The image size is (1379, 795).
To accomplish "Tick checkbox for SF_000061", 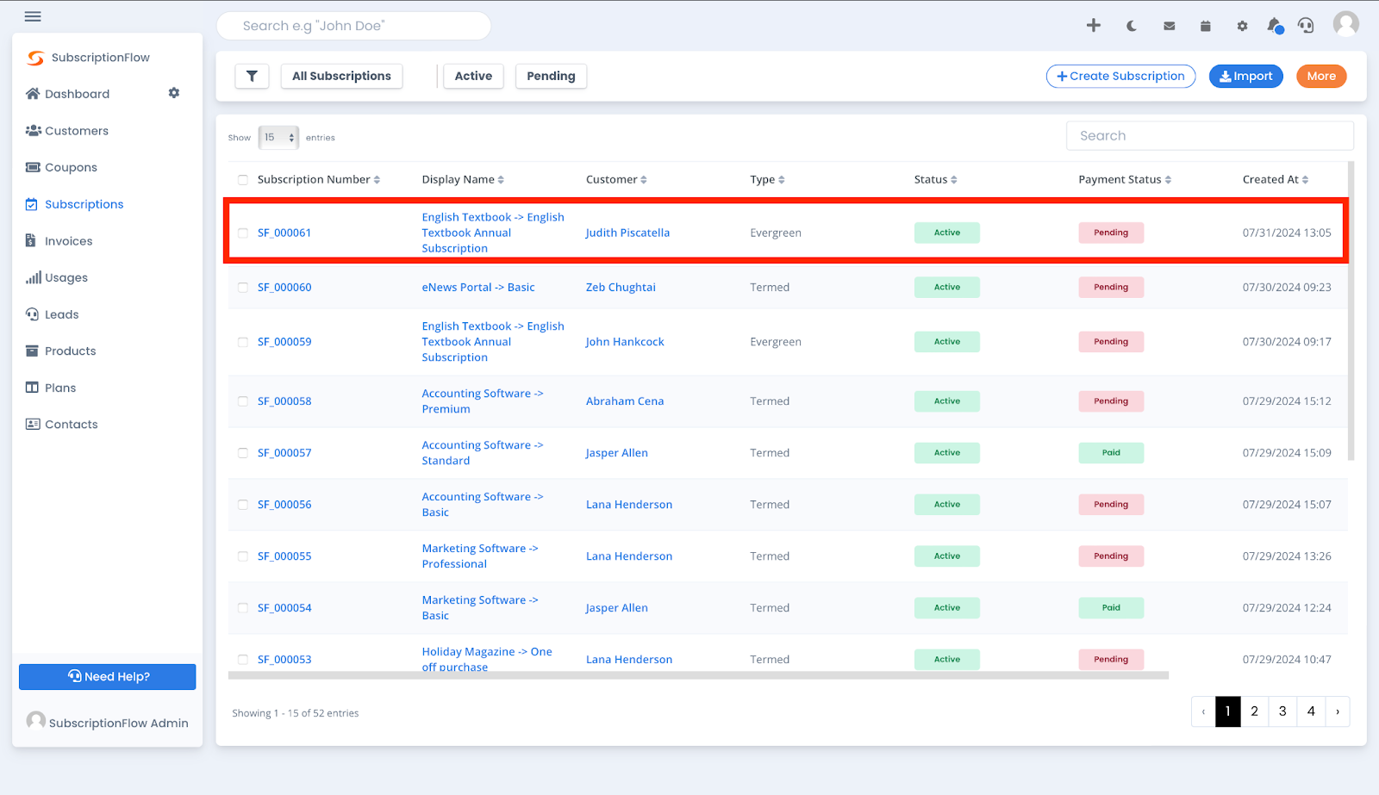I will pyautogui.click(x=243, y=233).
